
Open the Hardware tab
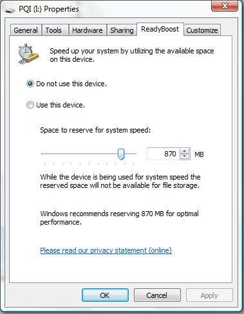pyautogui.click(x=88, y=30)
